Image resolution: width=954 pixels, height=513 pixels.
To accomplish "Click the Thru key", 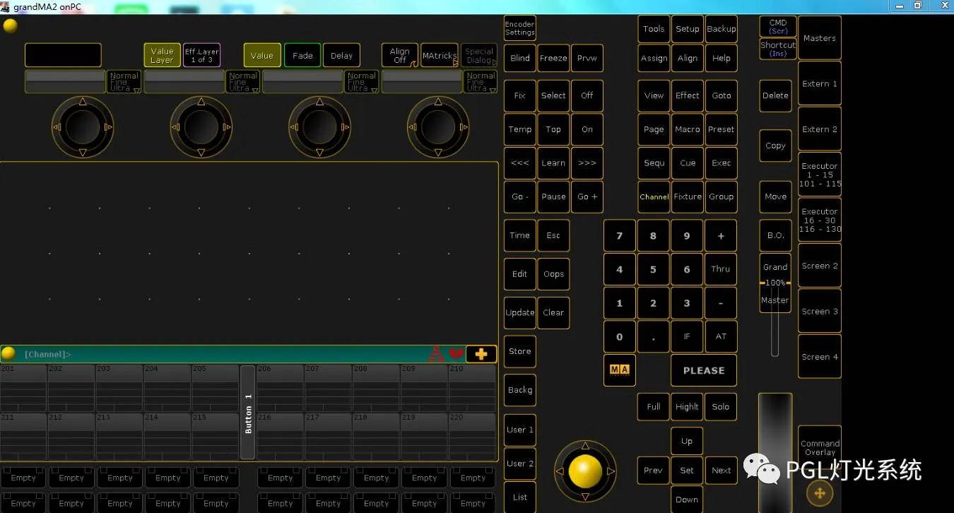I will pos(721,269).
